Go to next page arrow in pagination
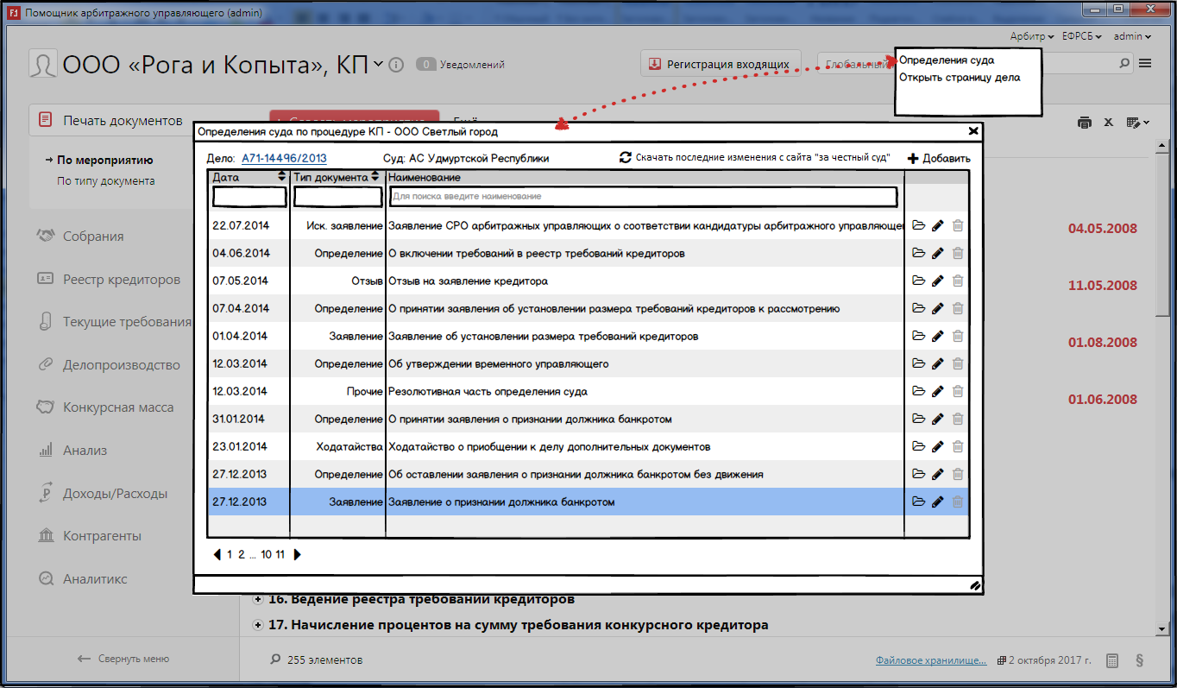Image resolution: width=1177 pixels, height=688 pixels. pyautogui.click(x=298, y=555)
